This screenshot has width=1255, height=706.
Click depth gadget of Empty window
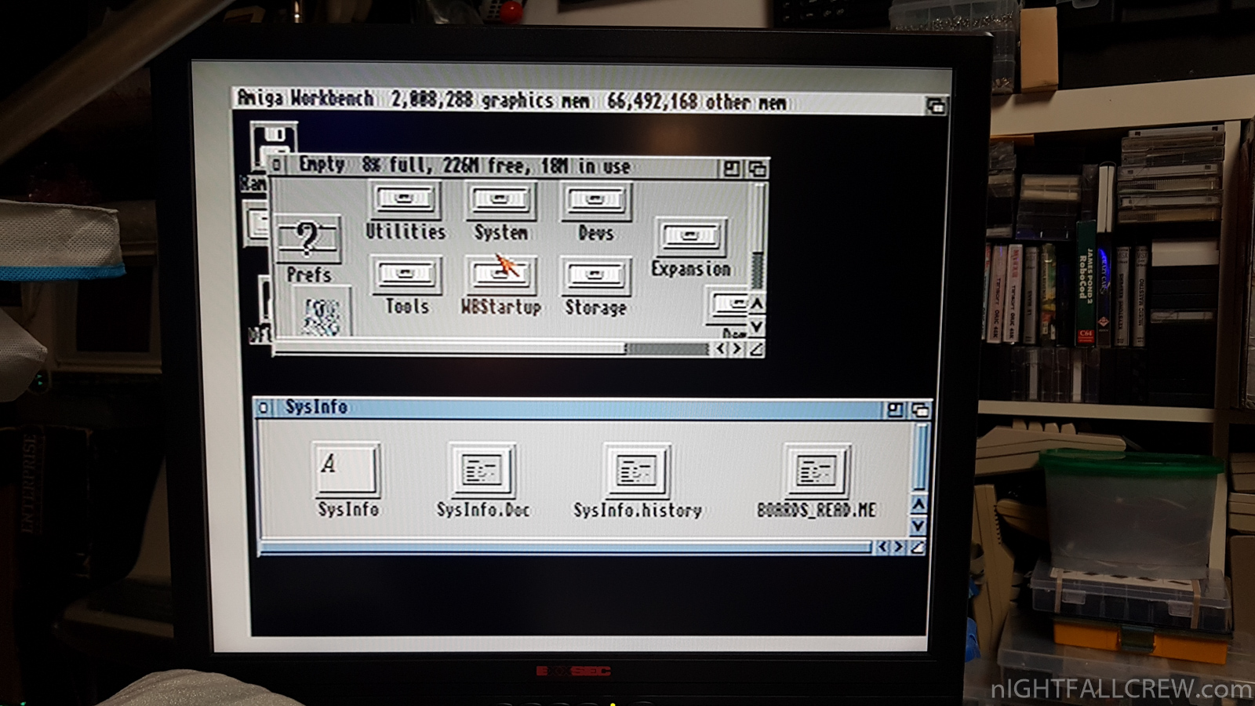pyautogui.click(x=757, y=169)
